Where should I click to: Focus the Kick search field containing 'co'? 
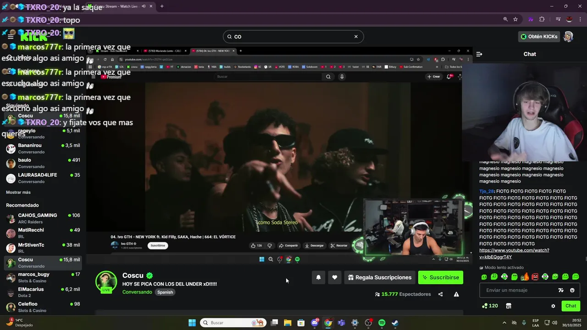293,37
